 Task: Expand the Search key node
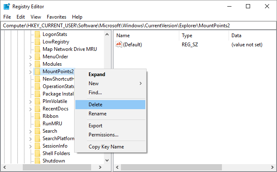(30, 131)
